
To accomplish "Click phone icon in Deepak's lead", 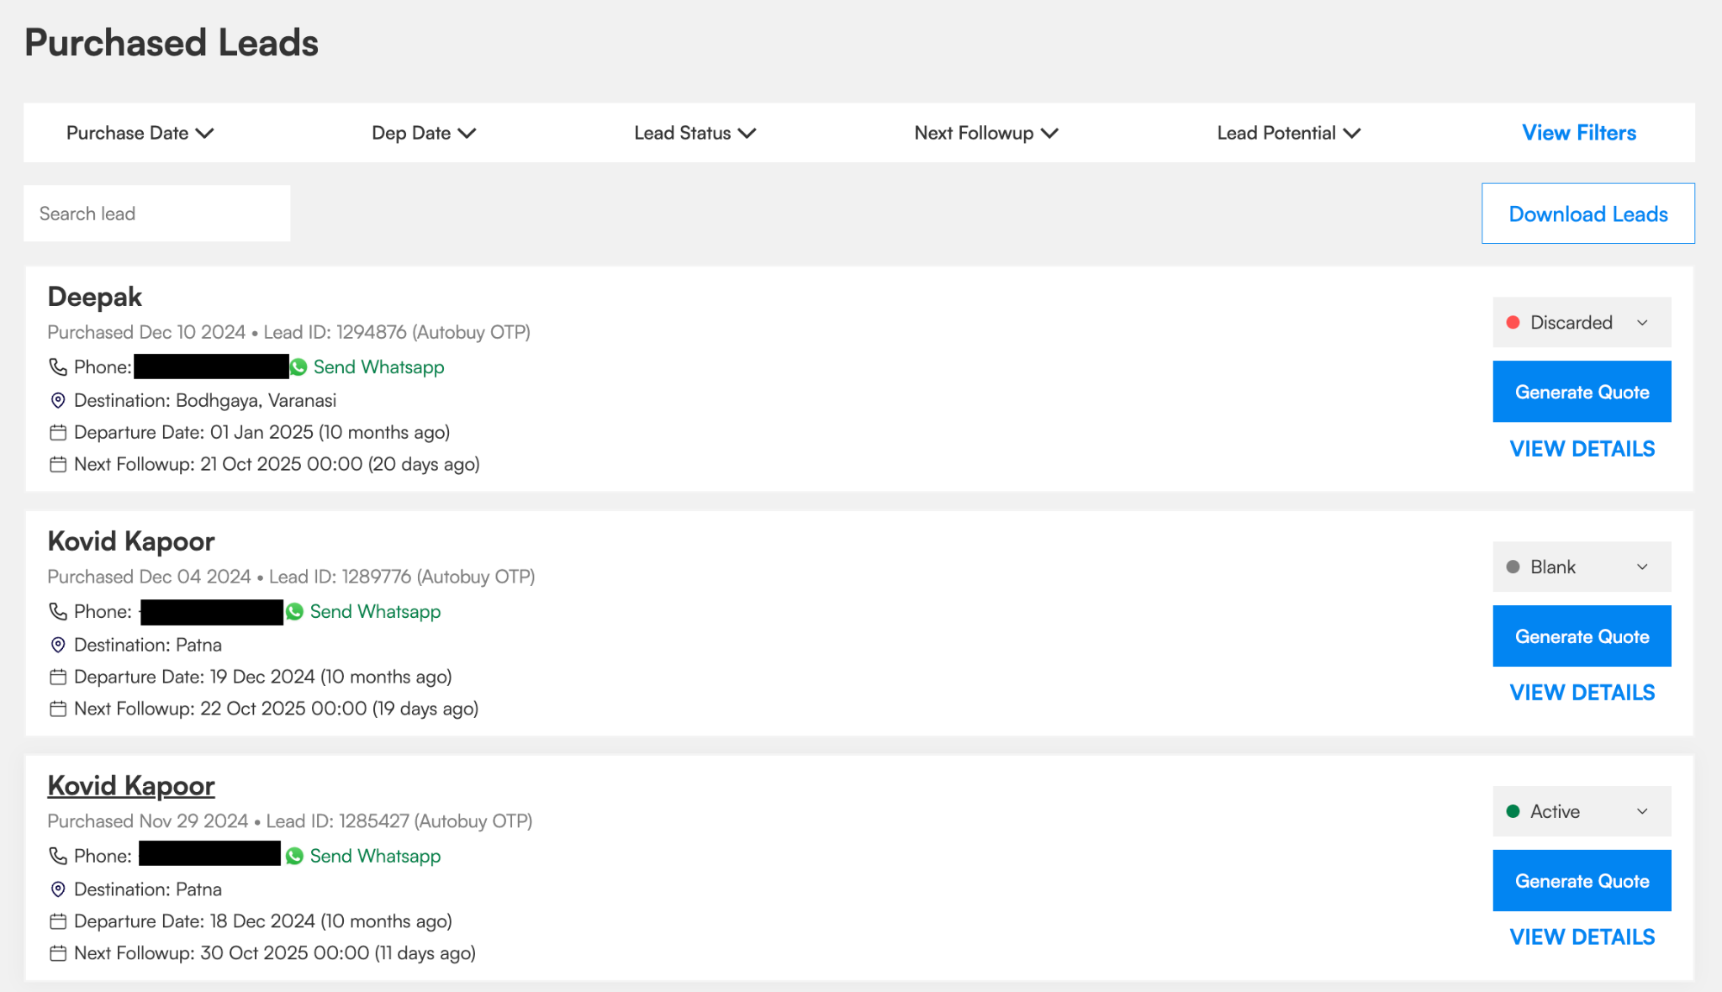I will click(x=58, y=367).
